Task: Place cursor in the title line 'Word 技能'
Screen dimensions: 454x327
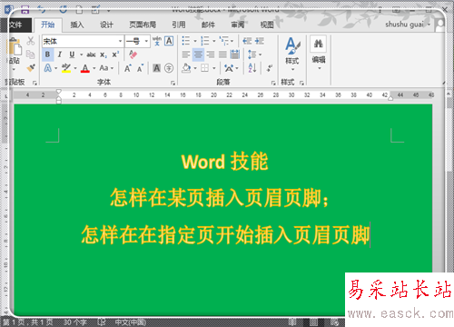Action: [x=224, y=162]
